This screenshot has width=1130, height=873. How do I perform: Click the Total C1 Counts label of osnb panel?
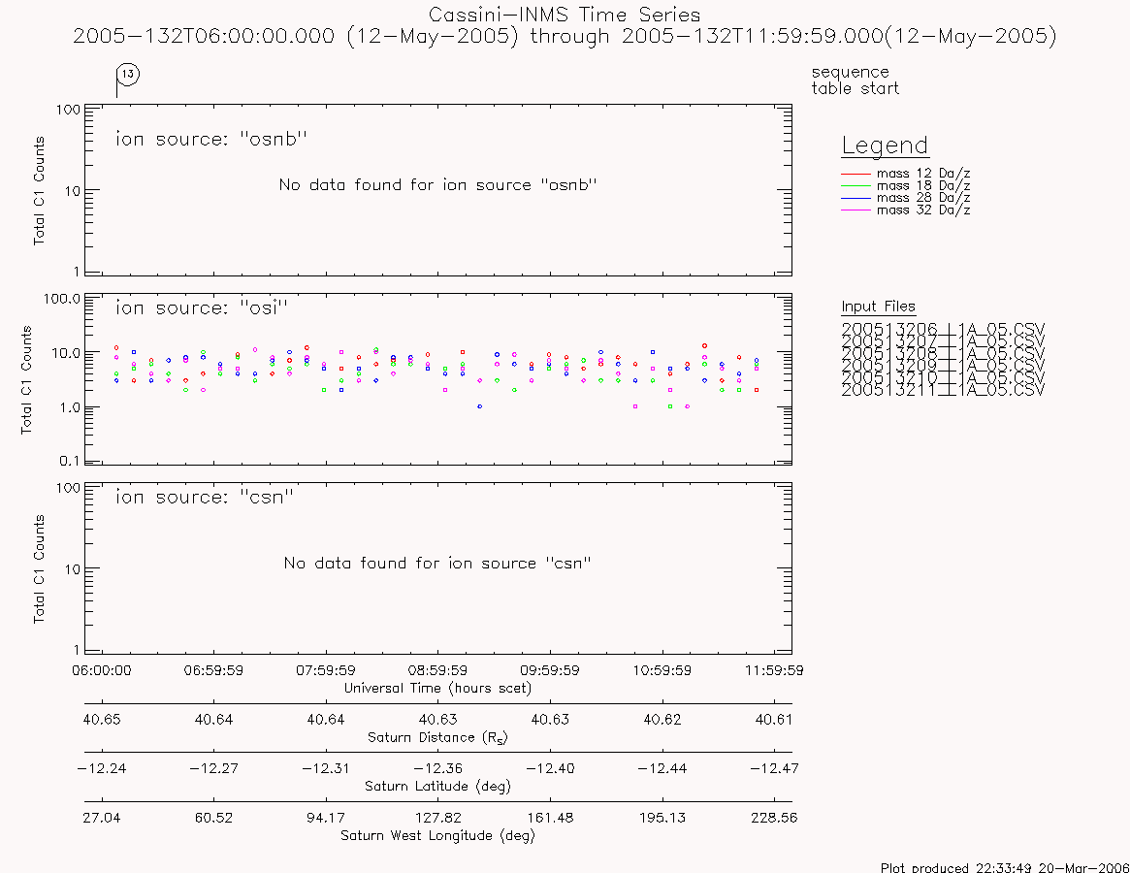39,191
